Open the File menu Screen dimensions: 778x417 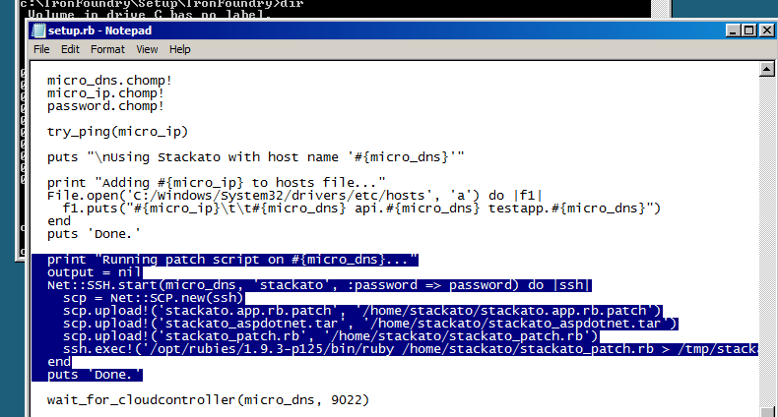pos(41,49)
